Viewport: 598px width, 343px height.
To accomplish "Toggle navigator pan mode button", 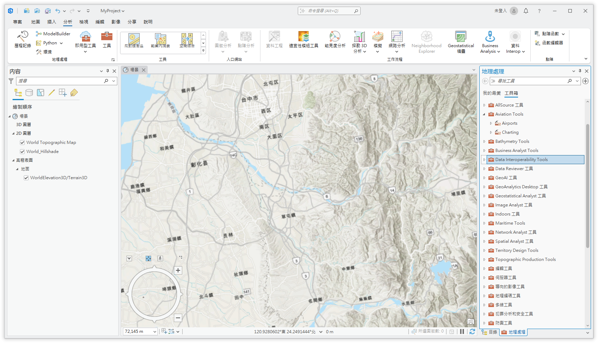I will [148, 258].
